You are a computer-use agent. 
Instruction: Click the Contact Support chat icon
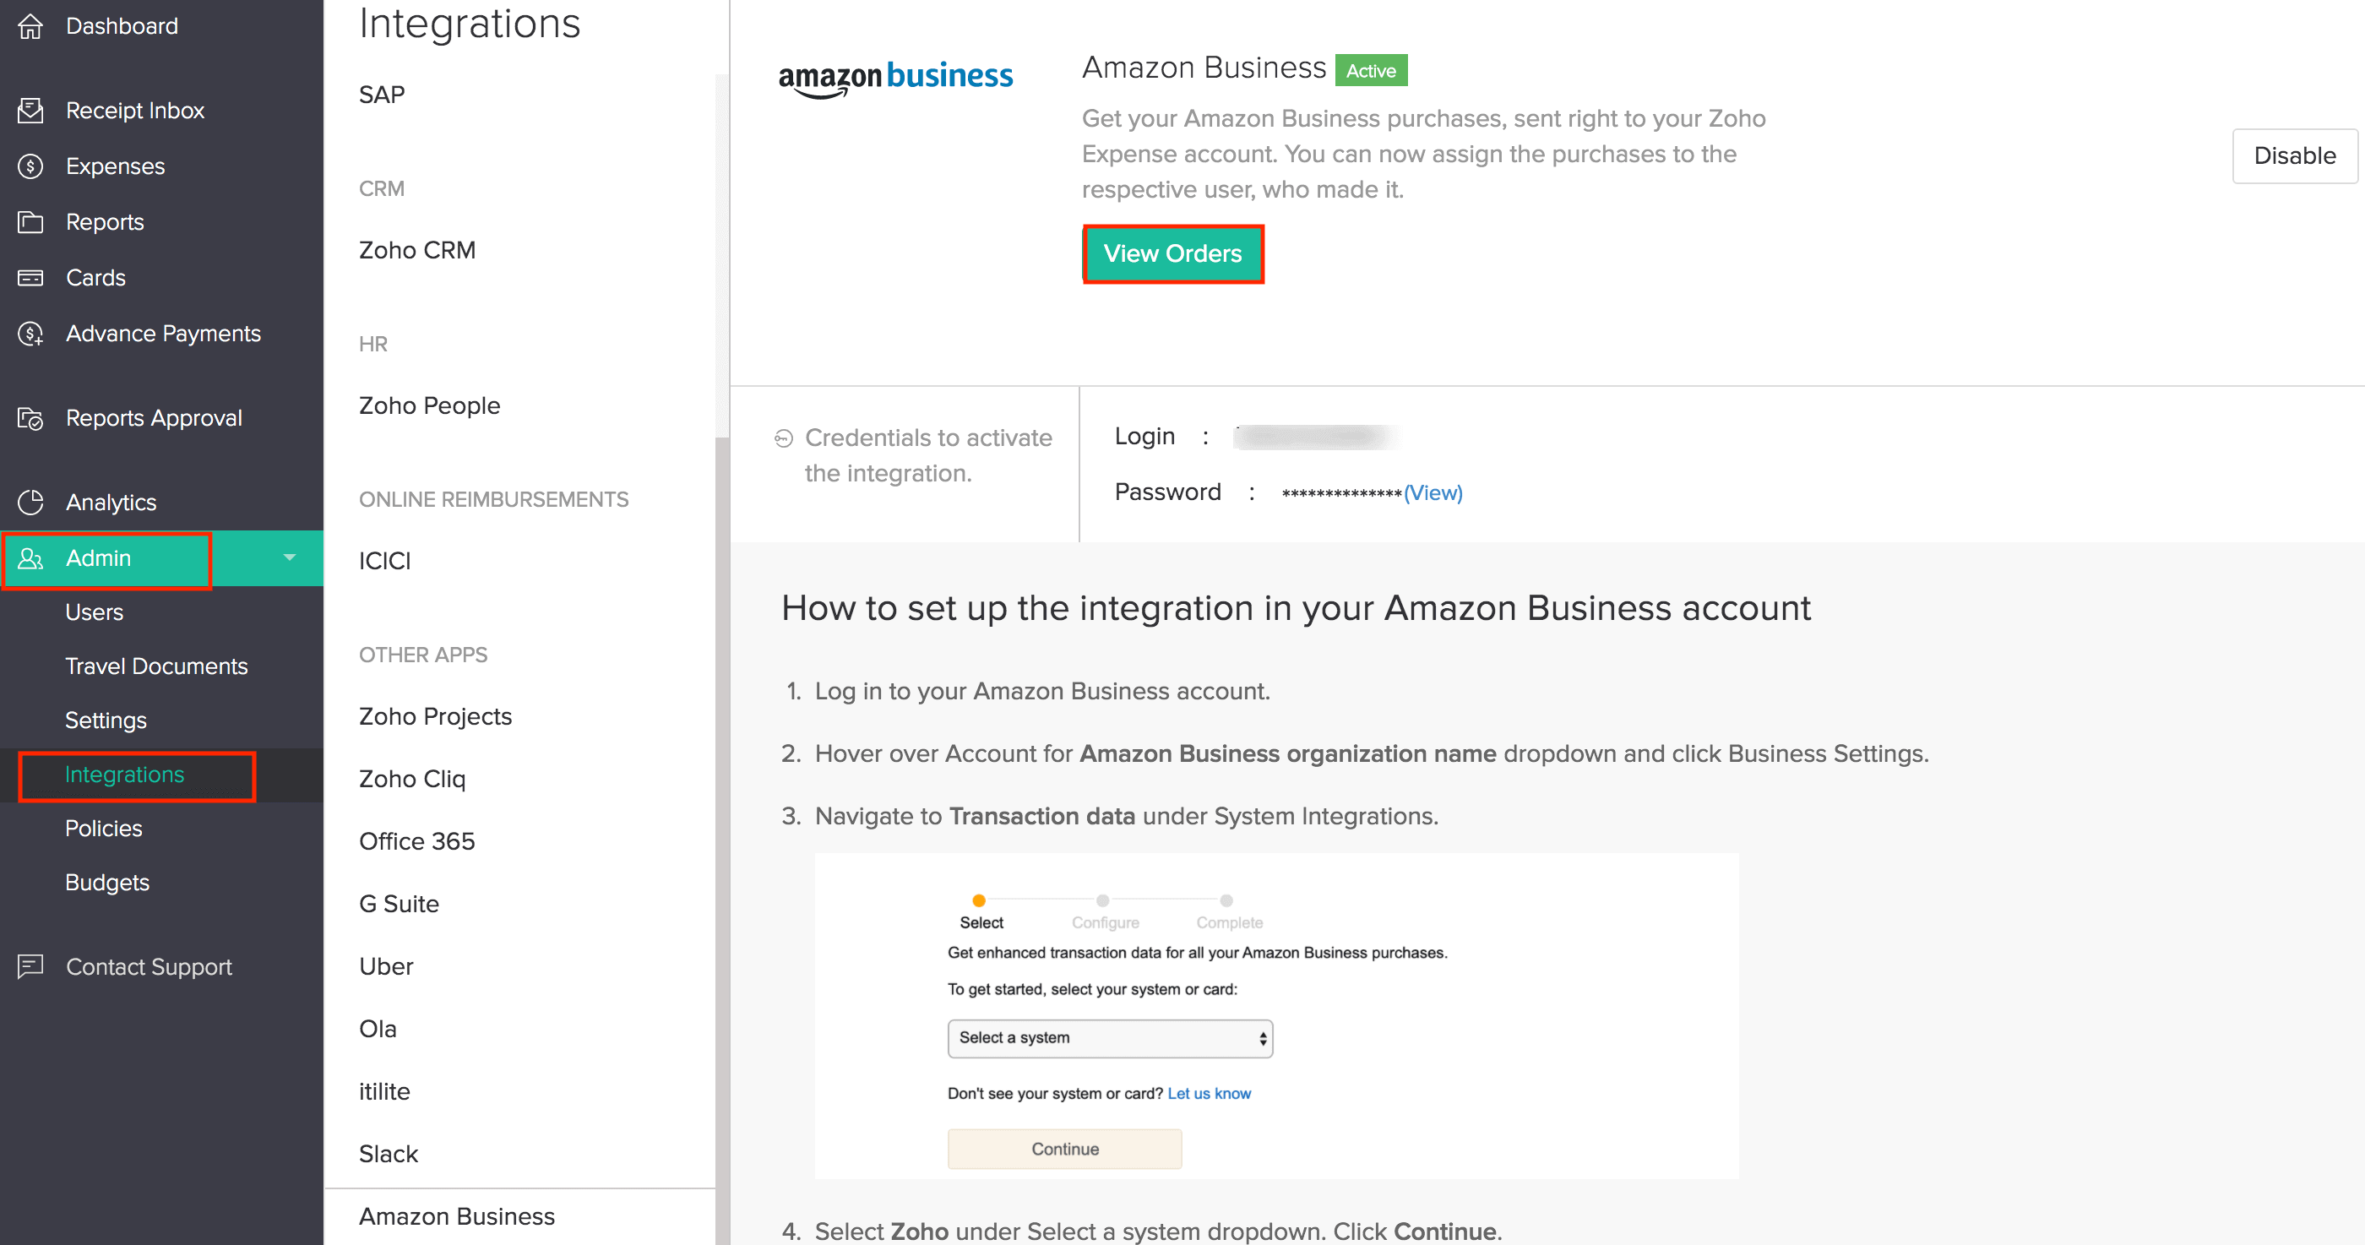tap(30, 966)
